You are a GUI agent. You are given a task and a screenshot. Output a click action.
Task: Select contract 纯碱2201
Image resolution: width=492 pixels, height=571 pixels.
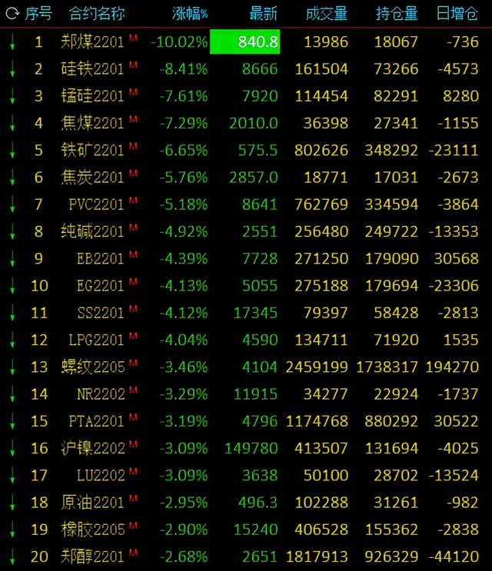pyautogui.click(x=92, y=231)
